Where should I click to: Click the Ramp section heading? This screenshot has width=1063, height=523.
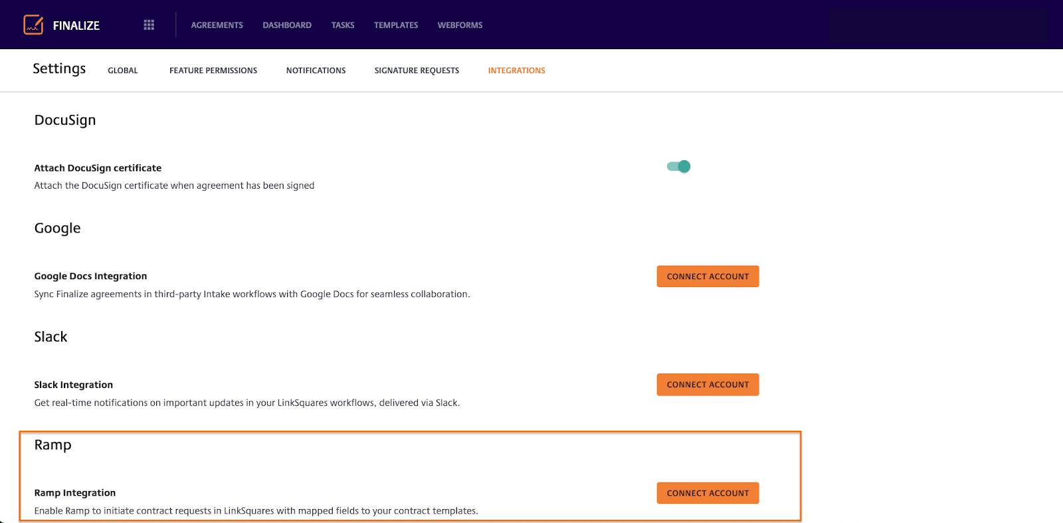pyautogui.click(x=52, y=445)
